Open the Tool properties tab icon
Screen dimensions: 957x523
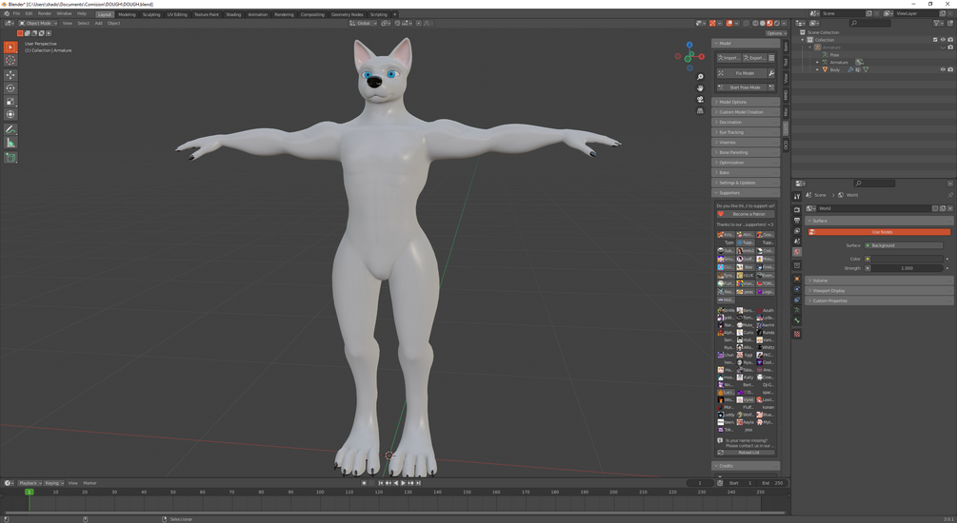796,196
